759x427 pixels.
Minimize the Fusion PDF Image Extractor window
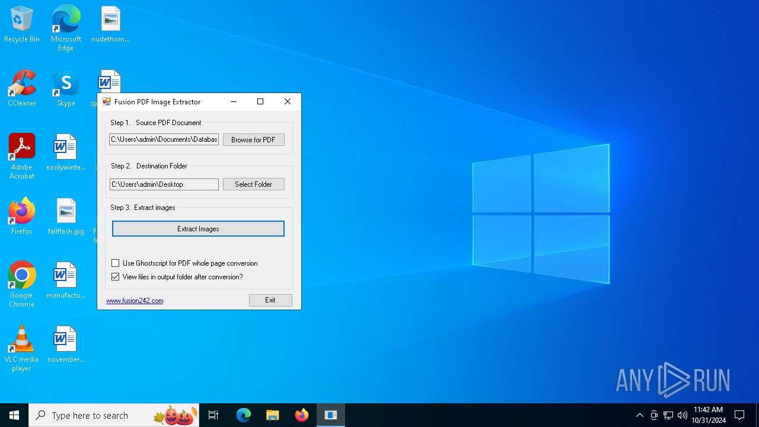(233, 101)
